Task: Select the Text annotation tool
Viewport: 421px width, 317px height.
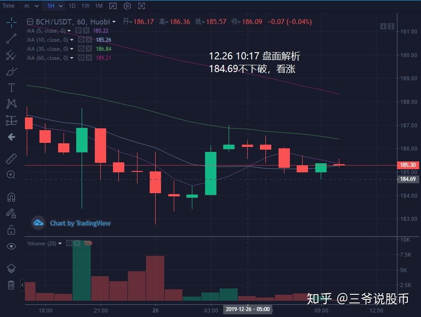Action: pyautogui.click(x=11, y=88)
